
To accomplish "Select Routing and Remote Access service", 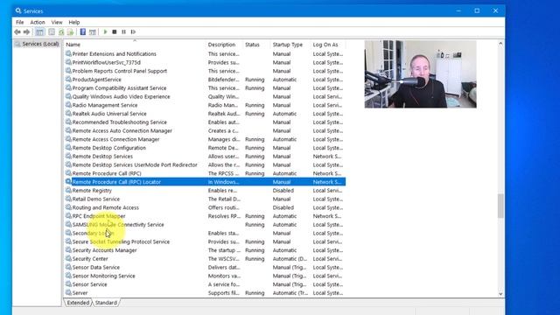I will [x=105, y=207].
